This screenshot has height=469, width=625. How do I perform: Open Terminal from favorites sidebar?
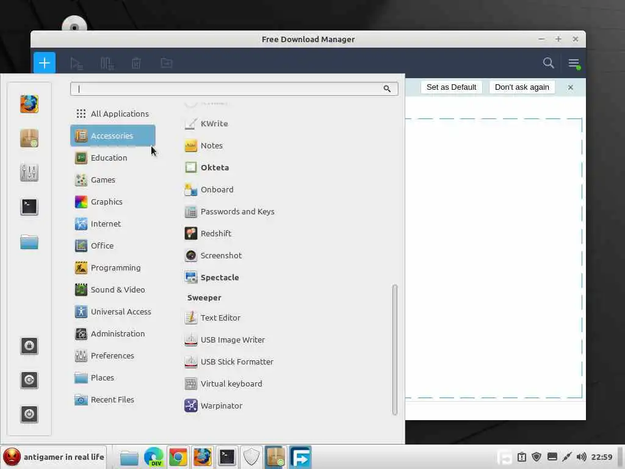(29, 207)
